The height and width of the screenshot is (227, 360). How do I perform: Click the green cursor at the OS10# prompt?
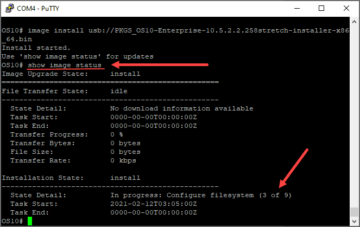30,221
